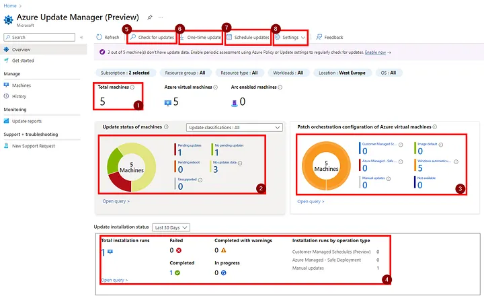Go to History in the sidebar

click(19, 96)
